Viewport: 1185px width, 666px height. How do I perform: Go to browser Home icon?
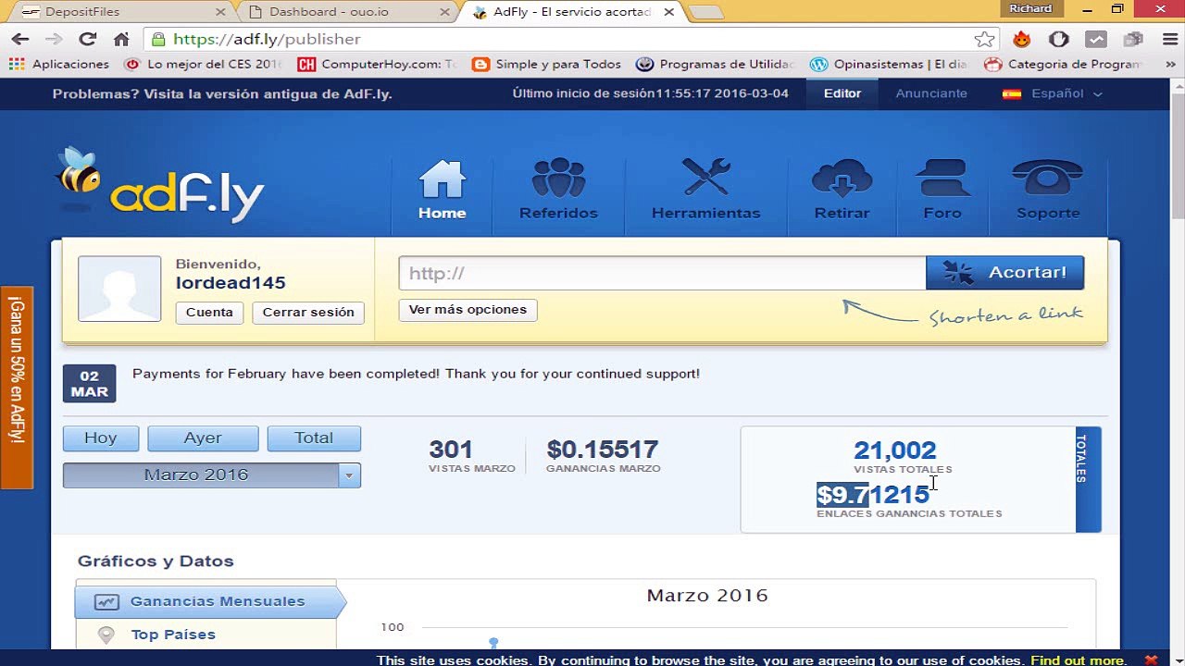point(121,40)
